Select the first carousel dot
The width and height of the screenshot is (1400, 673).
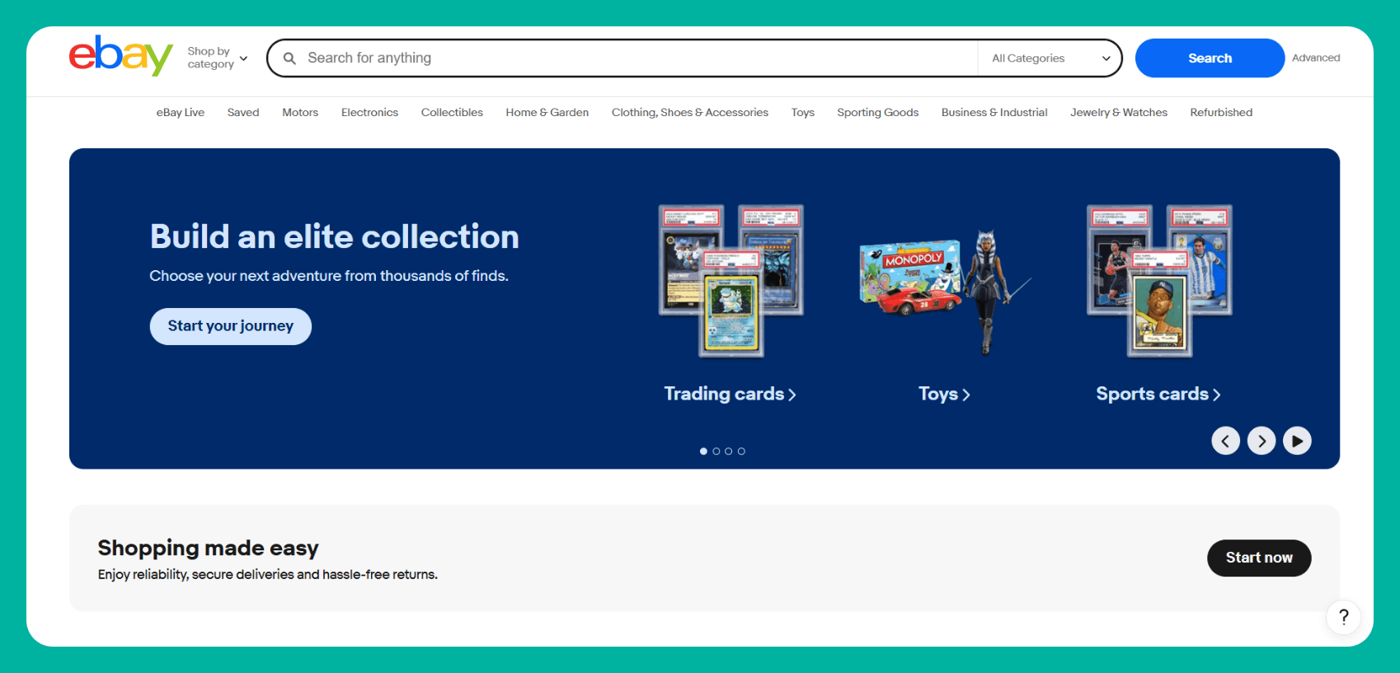[x=703, y=451]
